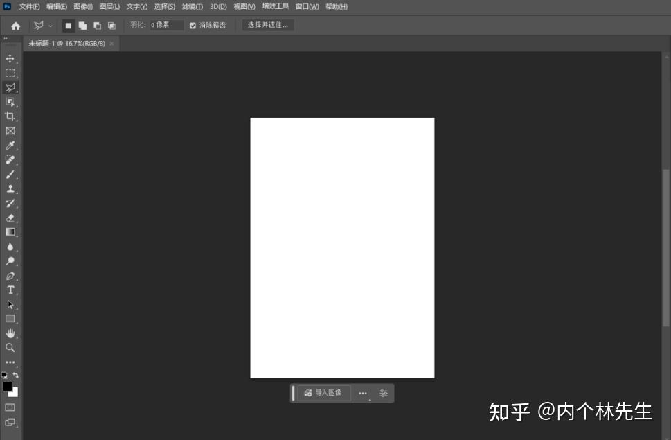Choose Intersect with Selection mode
The width and height of the screenshot is (671, 440).
(111, 26)
